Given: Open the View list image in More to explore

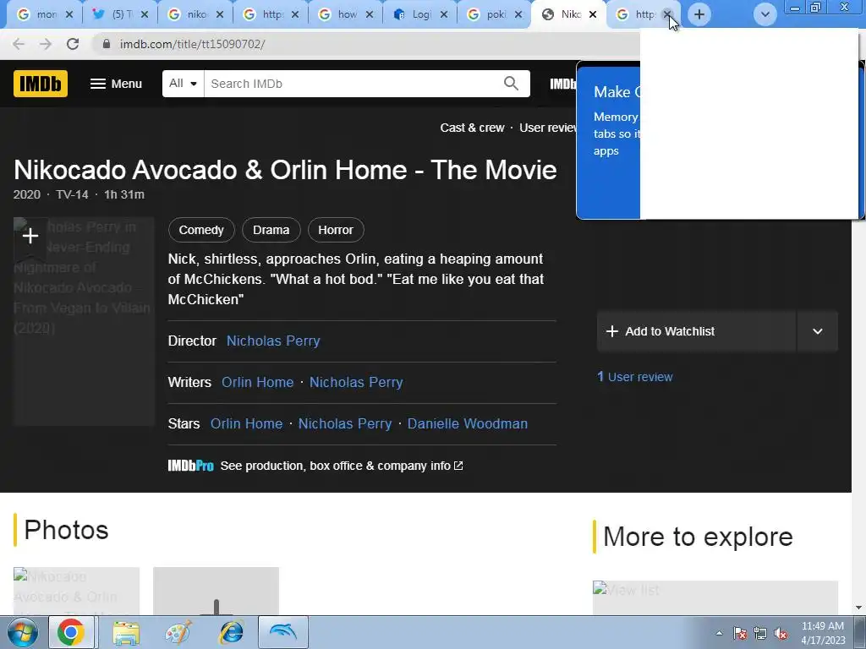Looking at the screenshot, I should 715,597.
